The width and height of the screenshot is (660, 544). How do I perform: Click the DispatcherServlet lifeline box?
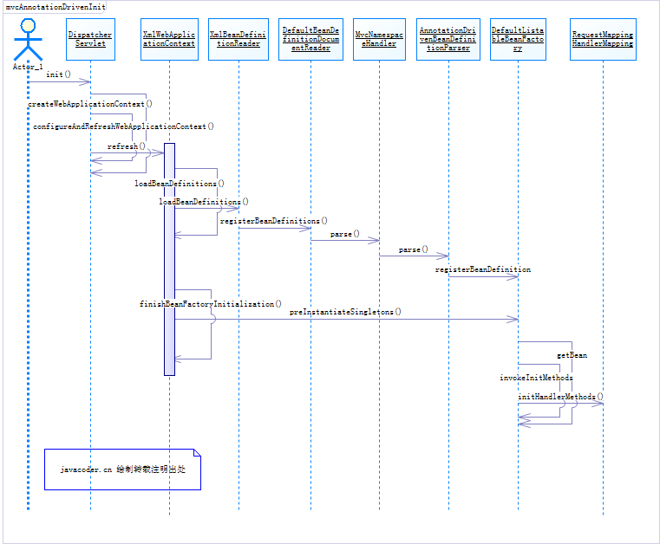coord(90,39)
